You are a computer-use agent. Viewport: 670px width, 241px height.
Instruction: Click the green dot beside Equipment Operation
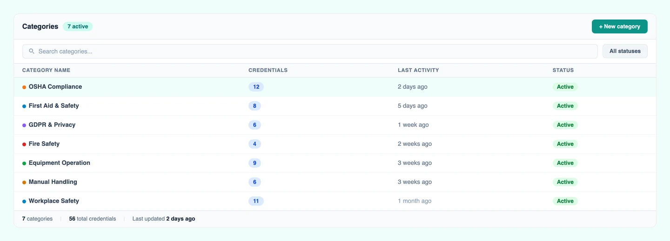point(24,163)
